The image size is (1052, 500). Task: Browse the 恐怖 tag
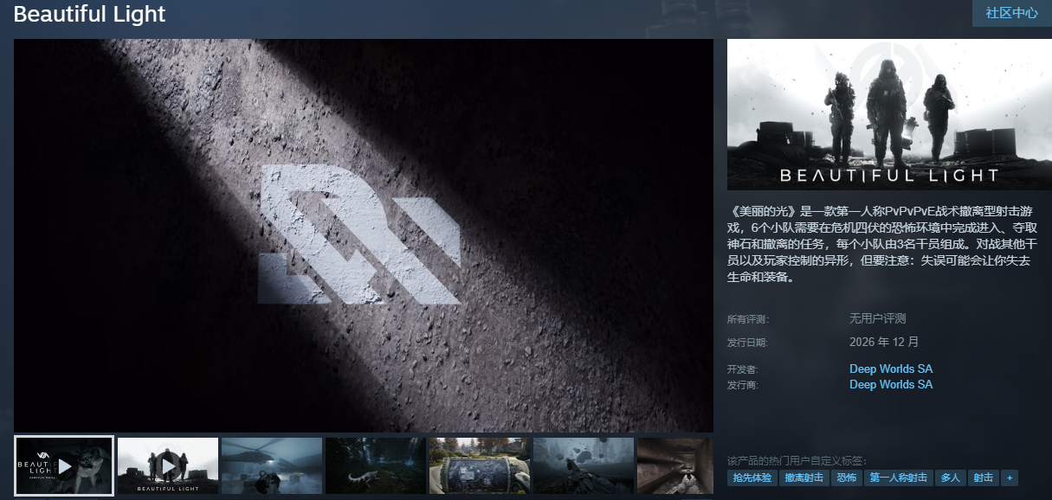point(846,478)
